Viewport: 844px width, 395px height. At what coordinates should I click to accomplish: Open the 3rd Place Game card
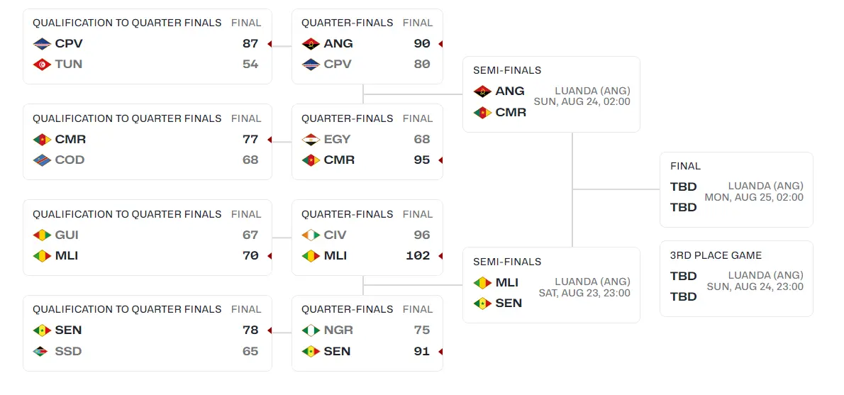click(736, 279)
